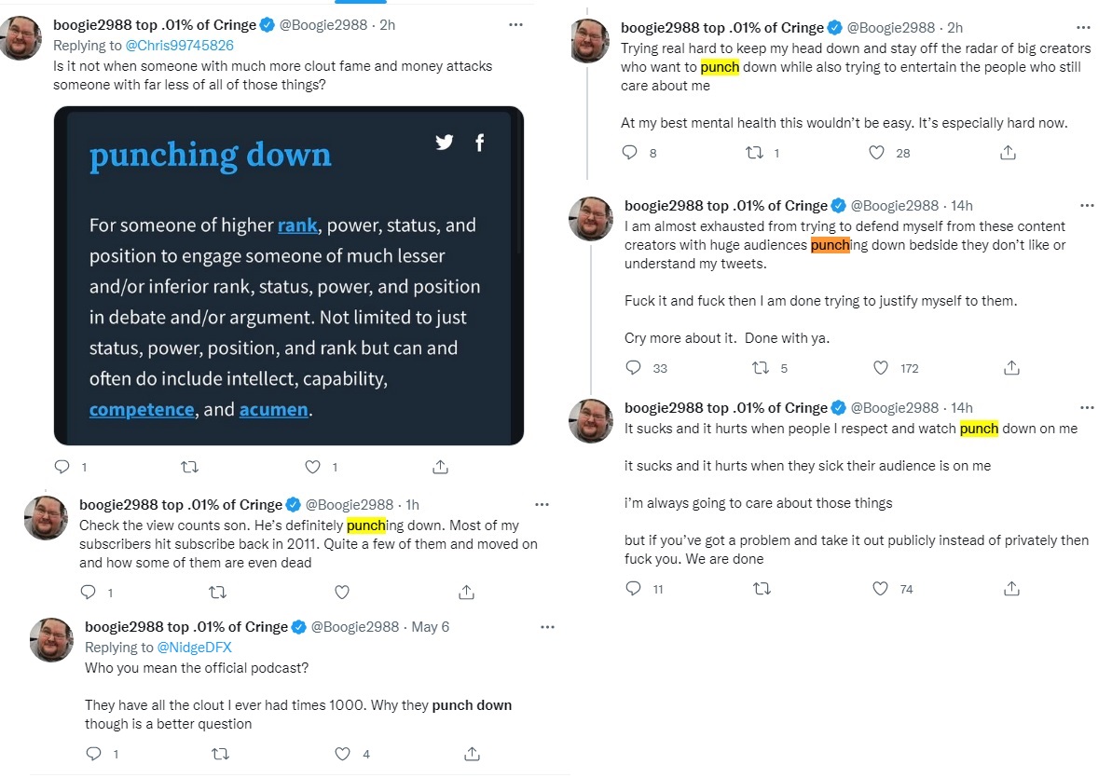Open the 'competence' definition link
The image size is (1112, 778).
142,410
